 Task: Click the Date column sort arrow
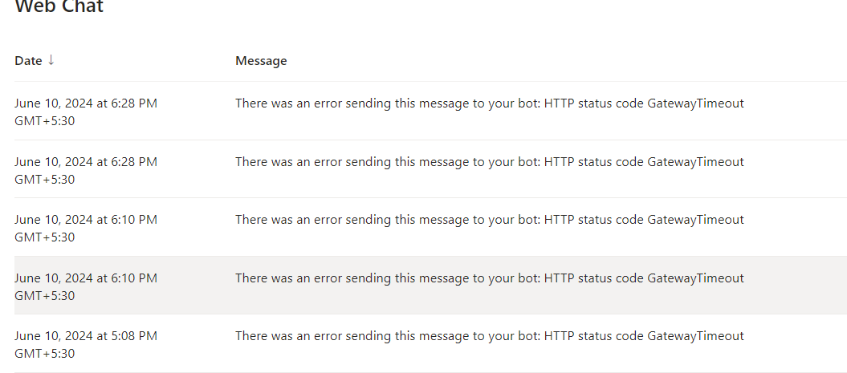tap(51, 60)
